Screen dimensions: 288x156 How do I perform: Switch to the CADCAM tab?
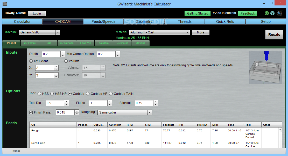click(63, 22)
